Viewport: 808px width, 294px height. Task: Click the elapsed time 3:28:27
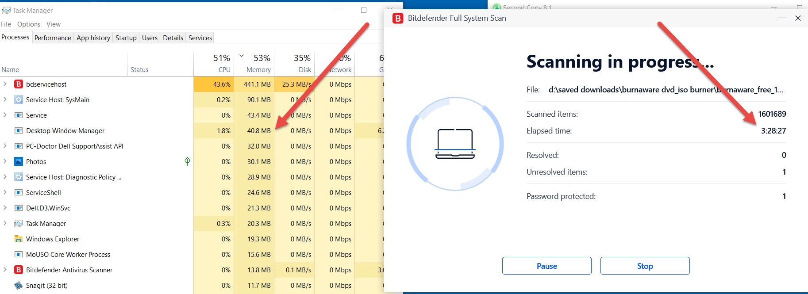[773, 131]
